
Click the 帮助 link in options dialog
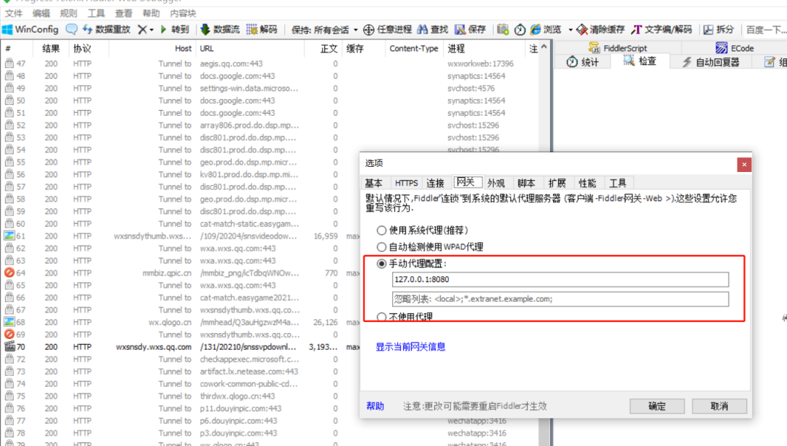[x=375, y=406]
